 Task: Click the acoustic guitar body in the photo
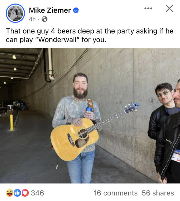click(x=74, y=139)
